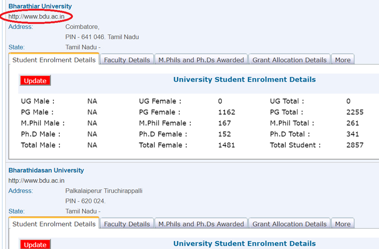
Task: Click the State label under Bharathidasan University
Action: [x=16, y=211]
